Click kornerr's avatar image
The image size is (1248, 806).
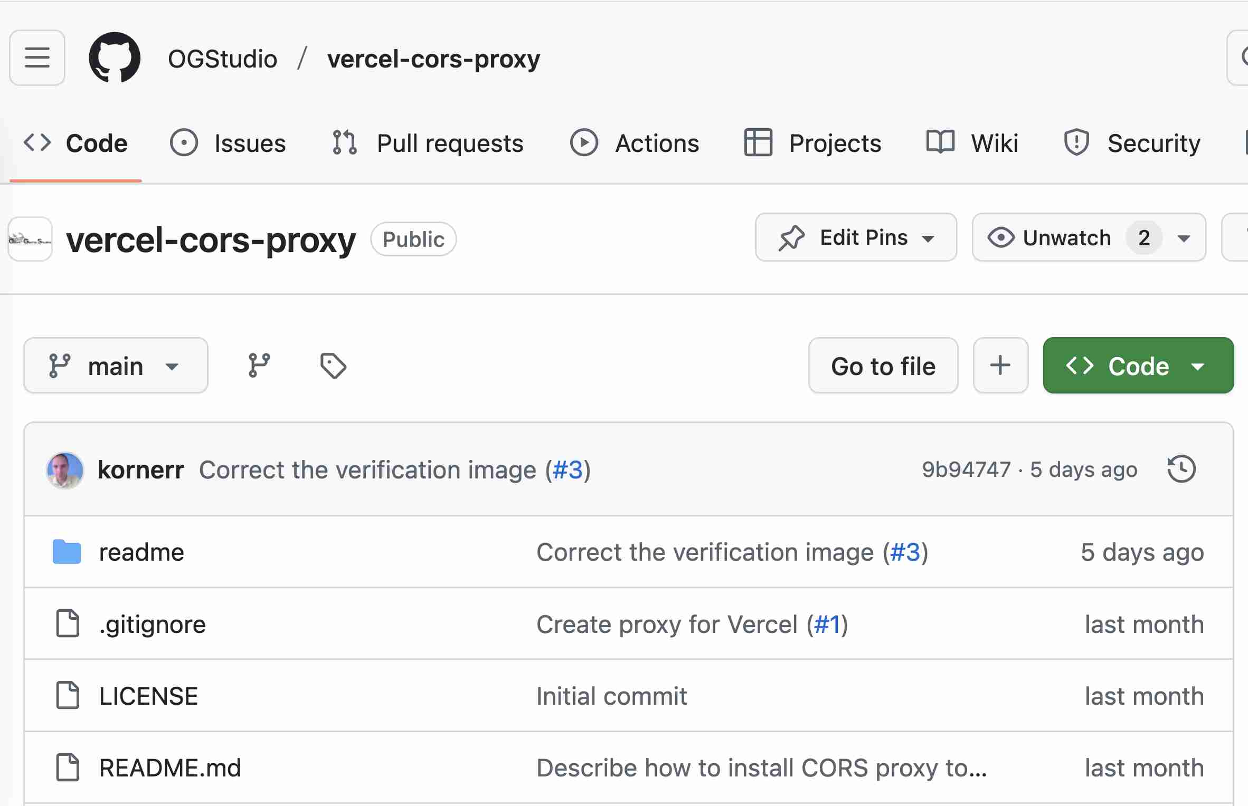pyautogui.click(x=65, y=469)
